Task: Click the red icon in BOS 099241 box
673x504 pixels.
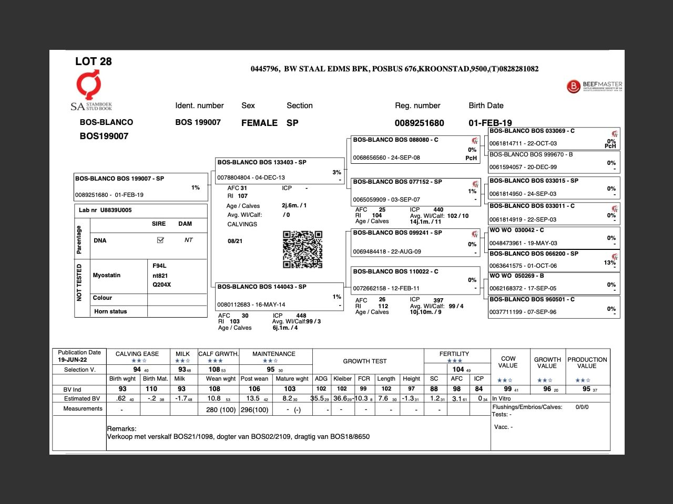Action: coord(475,234)
